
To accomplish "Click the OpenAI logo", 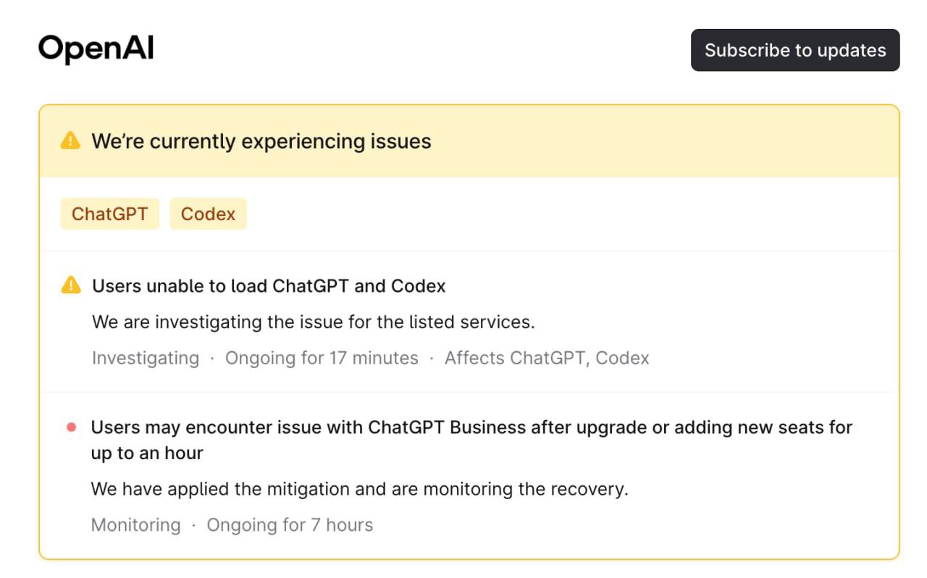I will pyautogui.click(x=96, y=49).
